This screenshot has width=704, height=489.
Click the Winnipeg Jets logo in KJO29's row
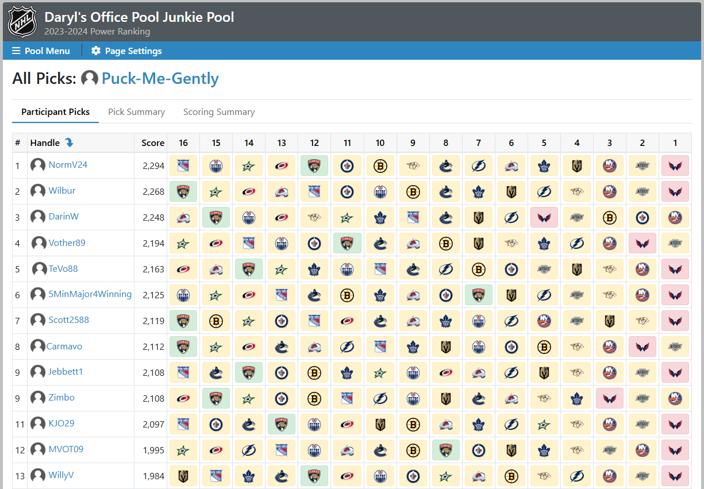click(216, 424)
